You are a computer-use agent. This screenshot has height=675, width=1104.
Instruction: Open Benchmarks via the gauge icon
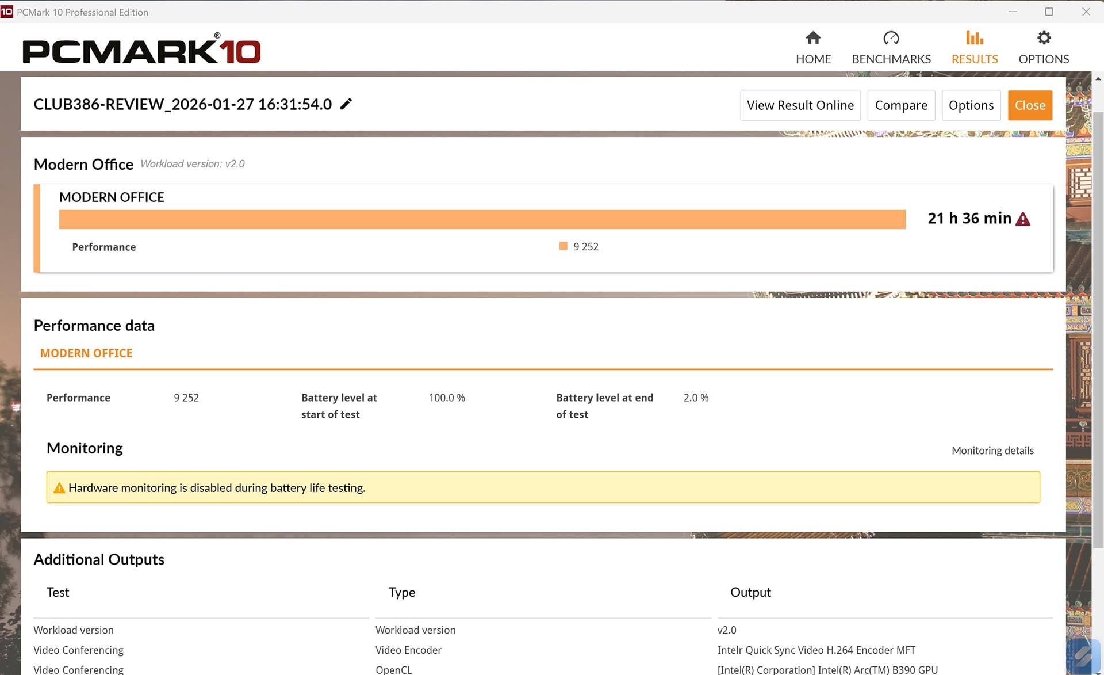point(891,38)
